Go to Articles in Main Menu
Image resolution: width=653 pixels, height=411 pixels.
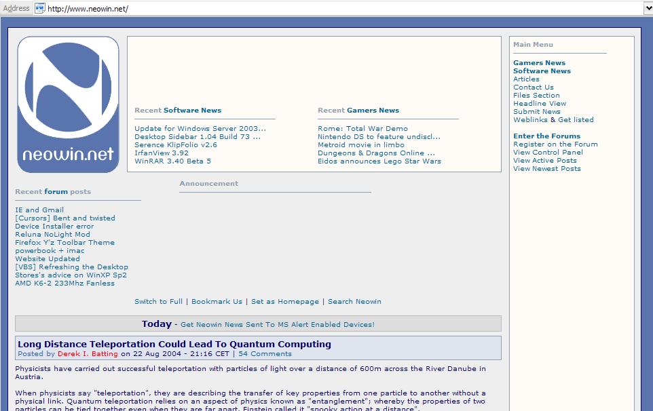click(526, 79)
